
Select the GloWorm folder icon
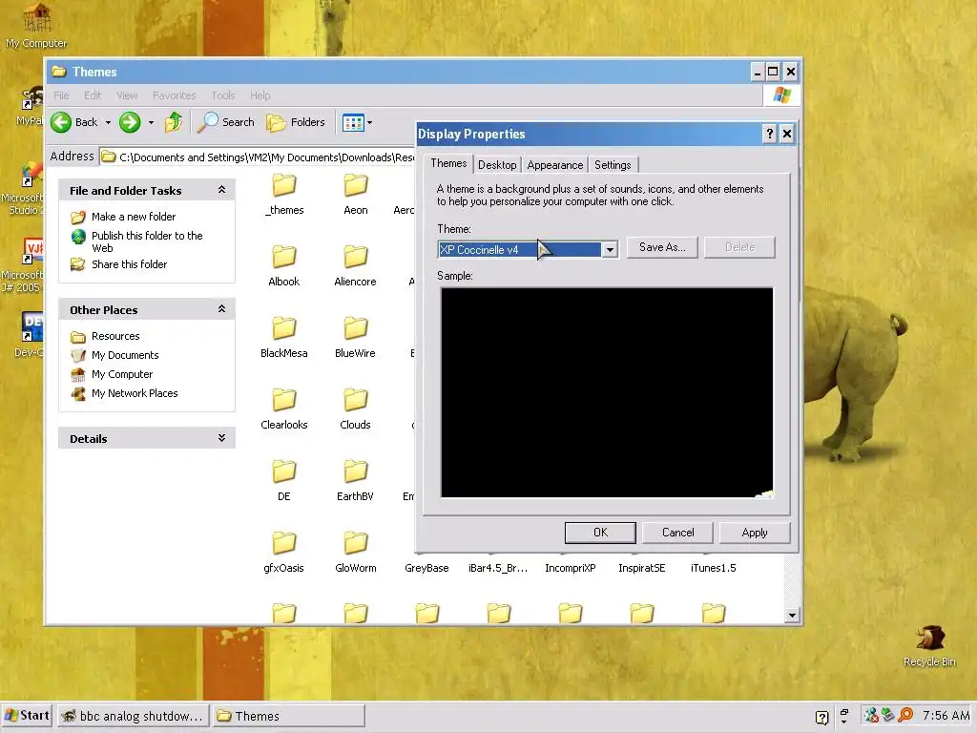356,543
